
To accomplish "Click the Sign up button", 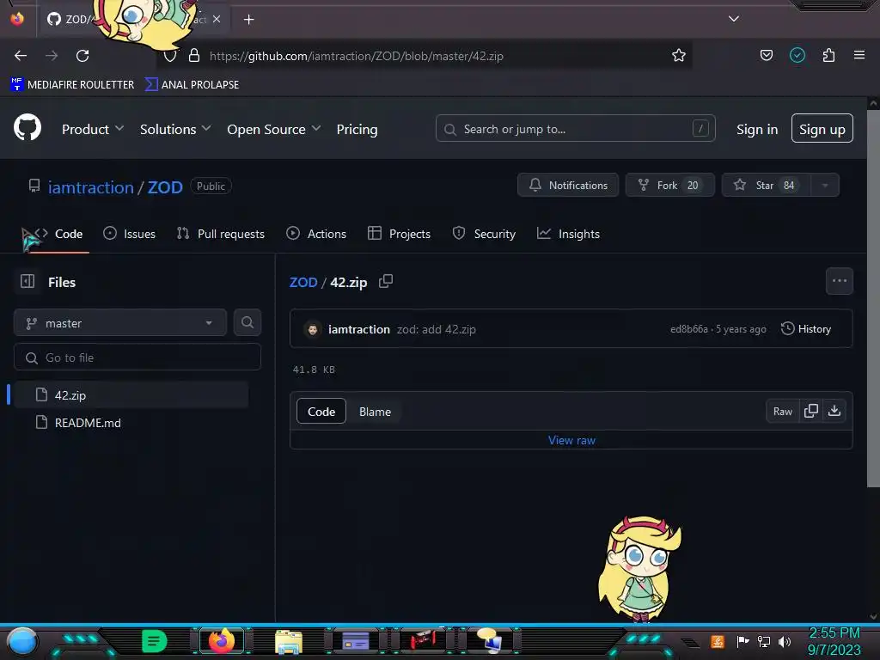I will click(822, 129).
